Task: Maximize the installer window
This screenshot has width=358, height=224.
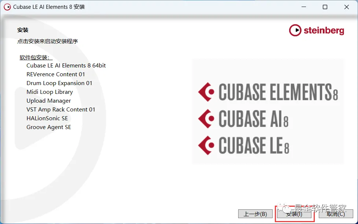Action: pyautogui.click(x=325, y=7)
